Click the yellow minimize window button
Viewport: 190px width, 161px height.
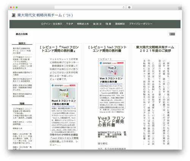click(14, 8)
